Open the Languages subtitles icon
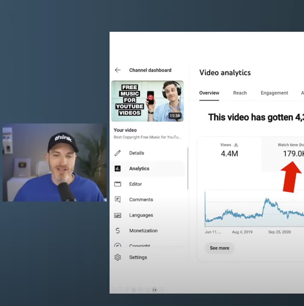Image resolution: width=304 pixels, height=306 pixels. (118, 215)
